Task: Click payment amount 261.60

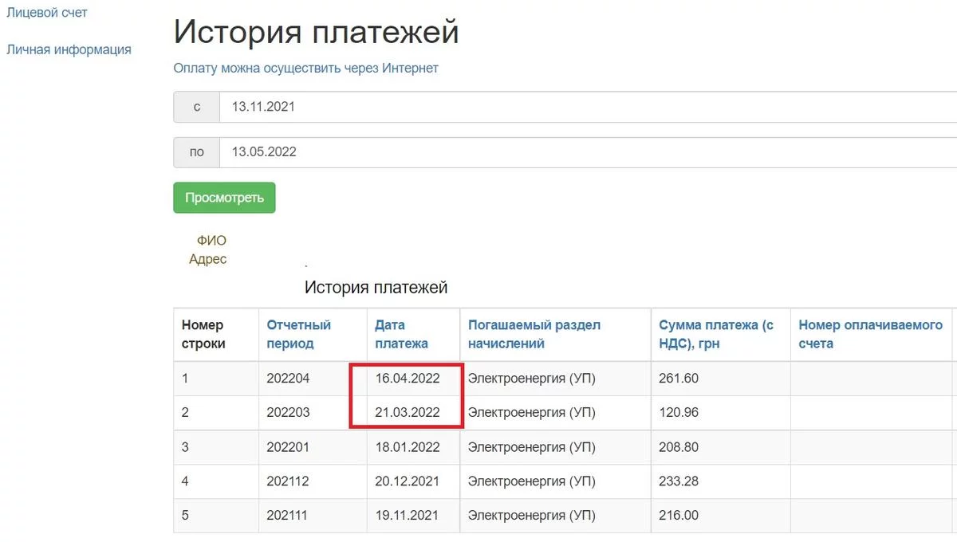Action: (x=679, y=379)
